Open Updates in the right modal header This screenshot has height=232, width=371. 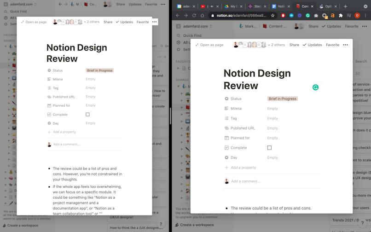tap(313, 45)
